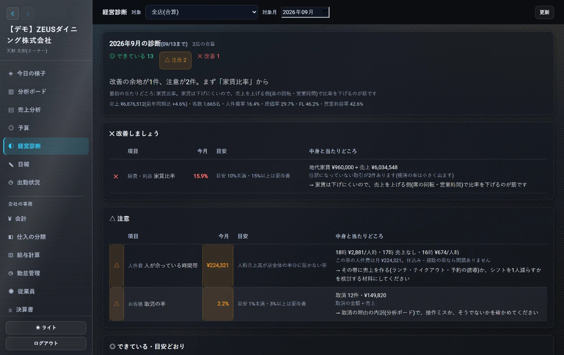The width and height of the screenshot is (564, 355).
Task: Click the ¥224,321 labor cost value
Action: click(218, 265)
